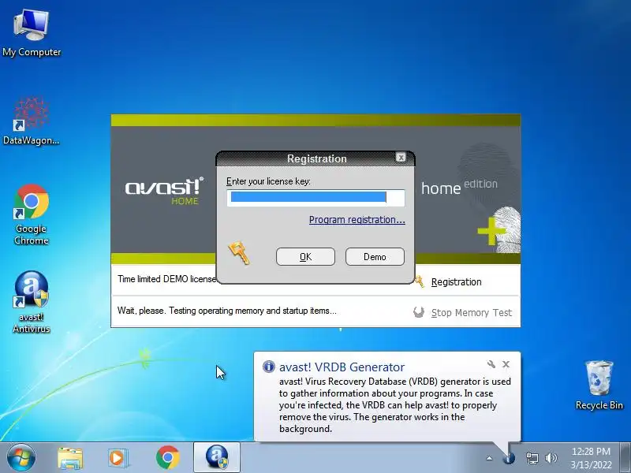Open the Program registration link
This screenshot has width=631, height=473.
coord(357,220)
